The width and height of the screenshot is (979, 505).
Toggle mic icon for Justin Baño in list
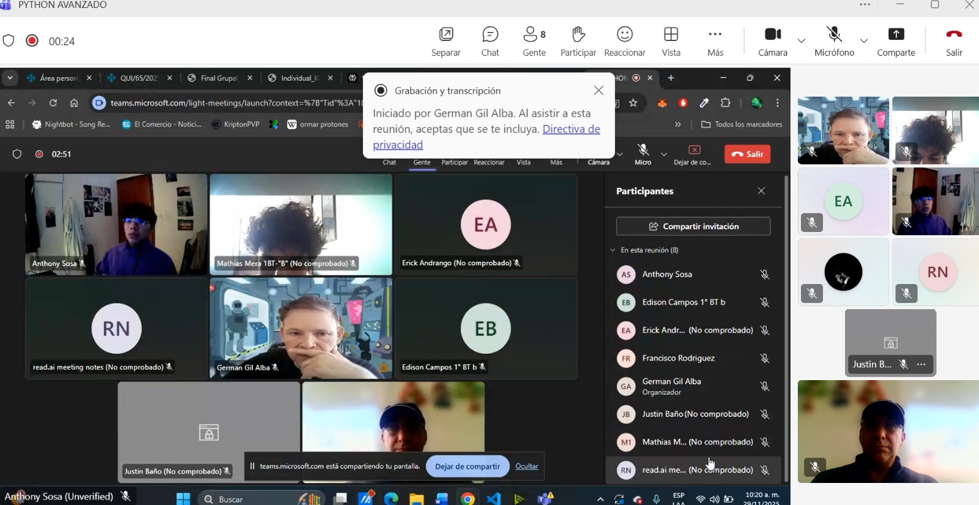tap(765, 414)
